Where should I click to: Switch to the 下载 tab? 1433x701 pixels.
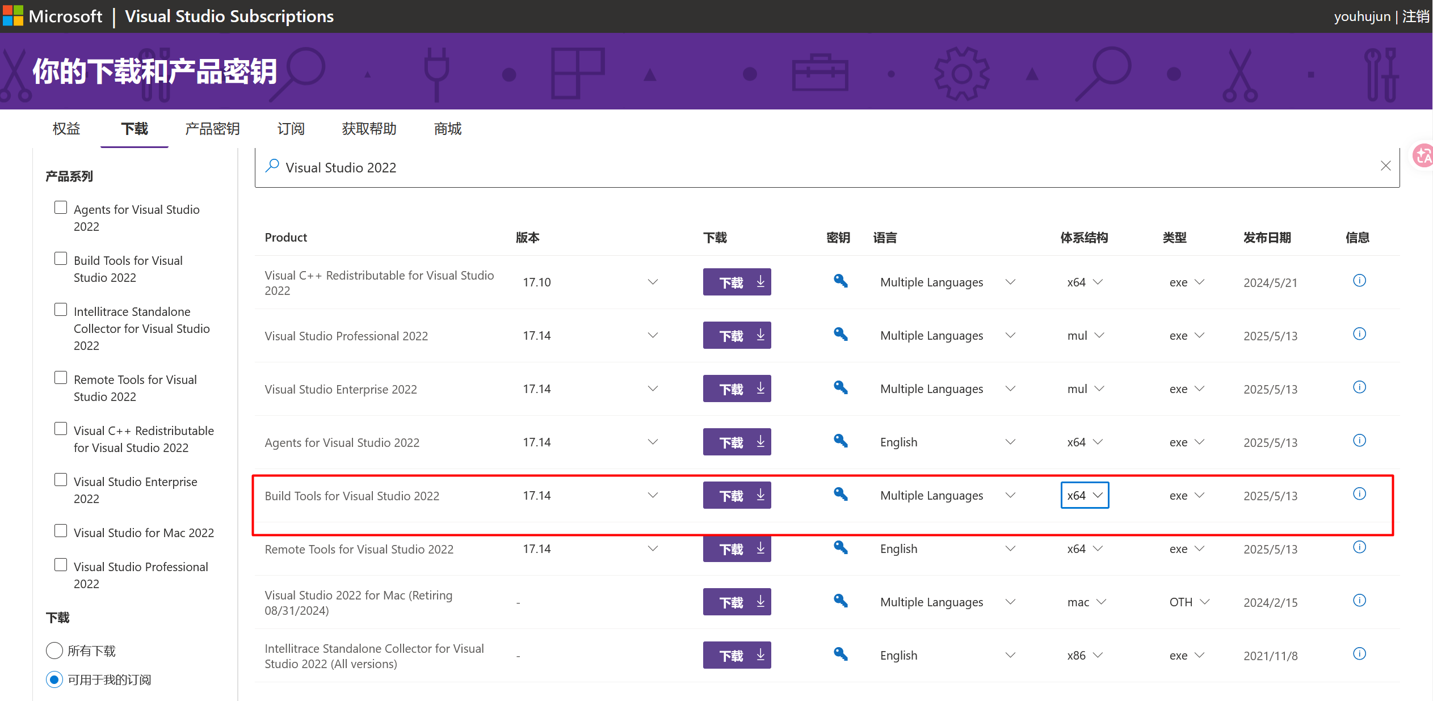click(x=135, y=129)
